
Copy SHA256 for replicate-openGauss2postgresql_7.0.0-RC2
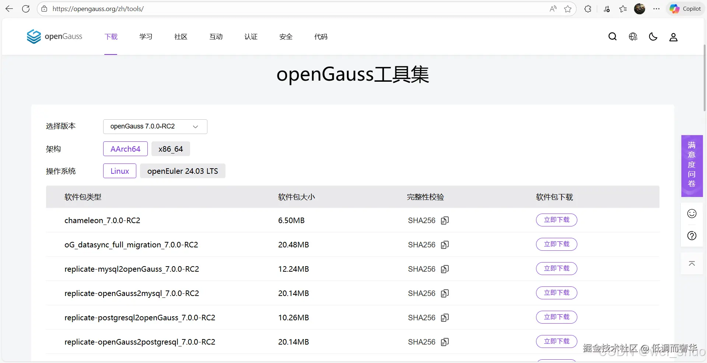click(445, 342)
